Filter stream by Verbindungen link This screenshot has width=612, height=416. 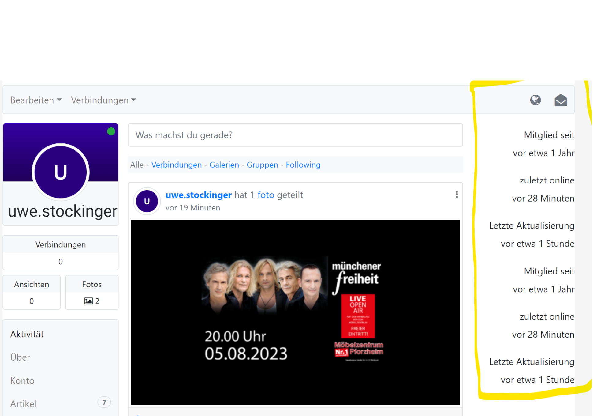click(177, 165)
